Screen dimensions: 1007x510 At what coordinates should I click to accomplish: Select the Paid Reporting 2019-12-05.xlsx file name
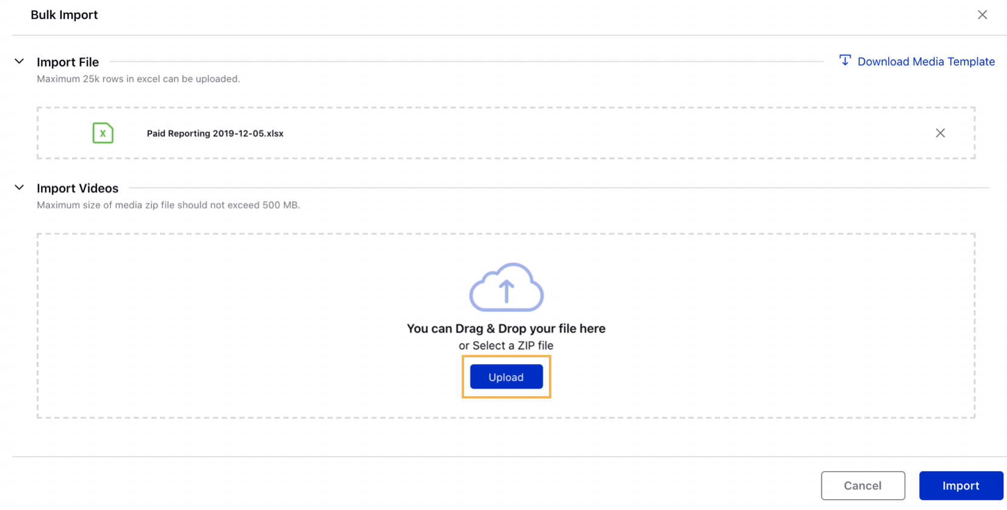click(x=215, y=133)
